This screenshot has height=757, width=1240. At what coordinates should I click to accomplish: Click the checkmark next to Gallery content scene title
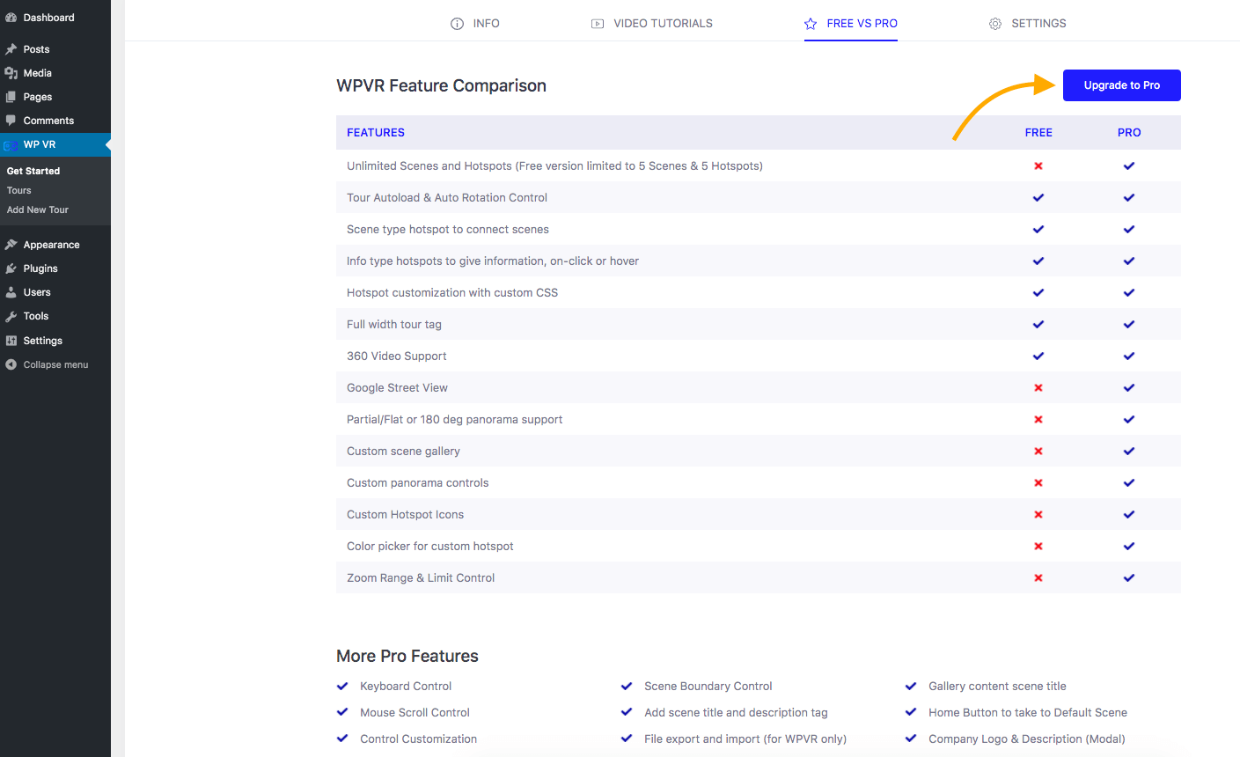pos(911,686)
